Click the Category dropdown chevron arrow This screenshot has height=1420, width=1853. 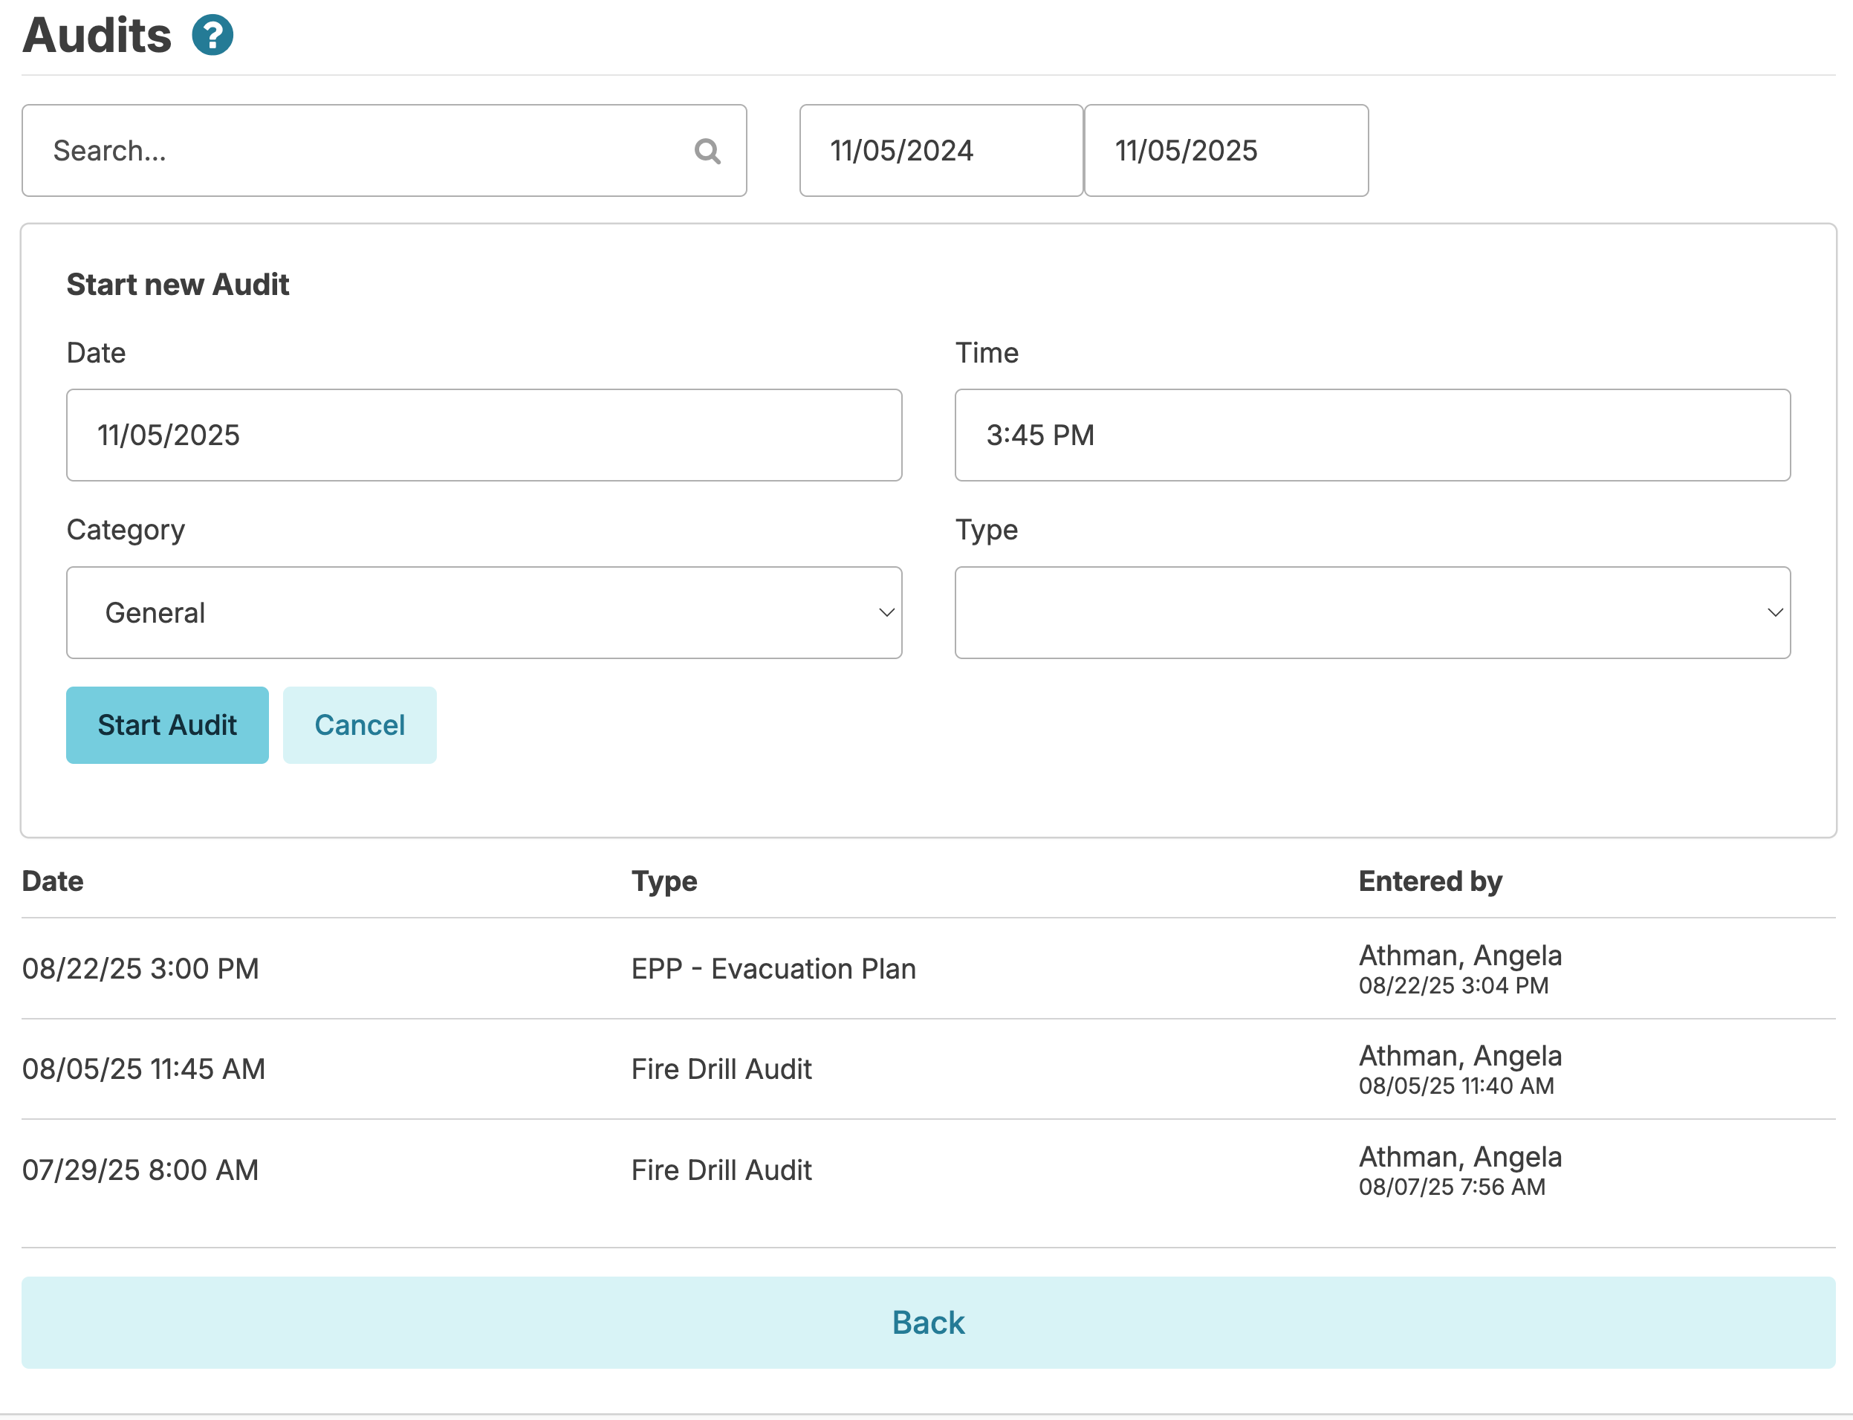coord(886,613)
